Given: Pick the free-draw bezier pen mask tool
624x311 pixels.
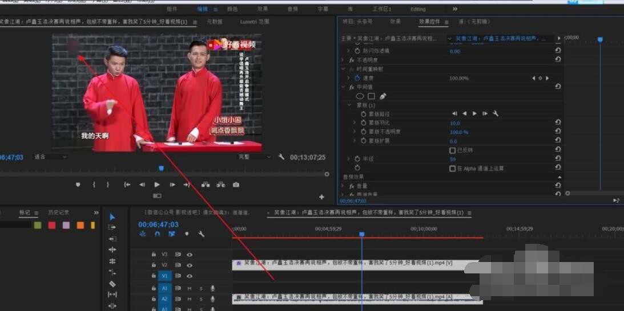Looking at the screenshot, I should click(x=383, y=96).
